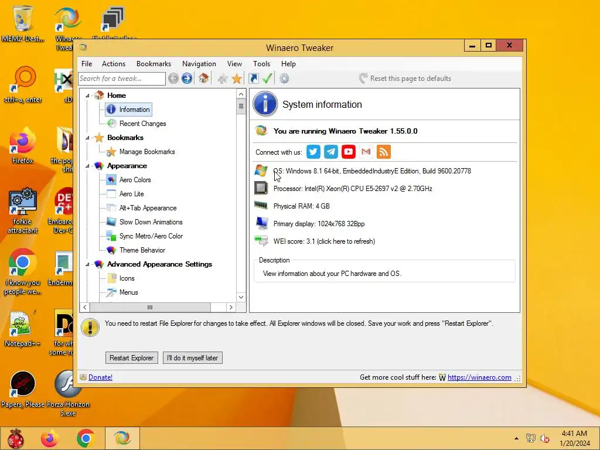Screen dimensions: 600x450
Task: Open the RSS feed icon
Action: (383, 152)
